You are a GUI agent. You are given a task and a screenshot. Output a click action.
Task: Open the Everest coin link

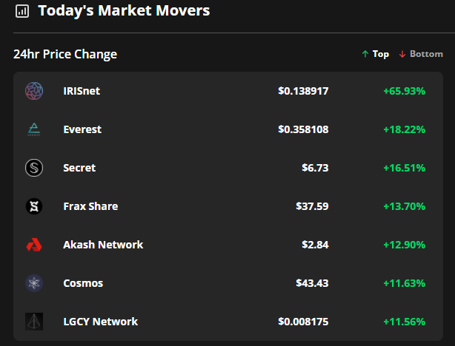pos(82,129)
